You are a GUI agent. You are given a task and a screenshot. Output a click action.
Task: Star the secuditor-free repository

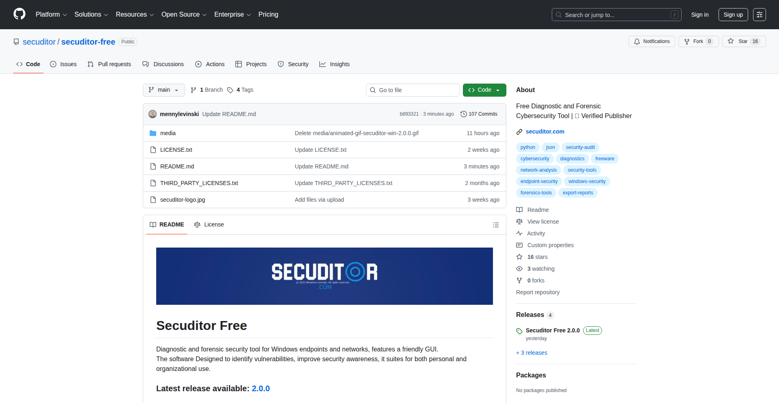click(743, 41)
